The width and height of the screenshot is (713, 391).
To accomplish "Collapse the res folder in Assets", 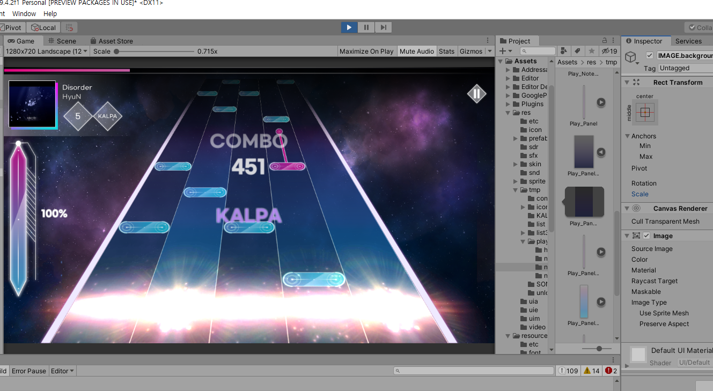I will click(509, 113).
